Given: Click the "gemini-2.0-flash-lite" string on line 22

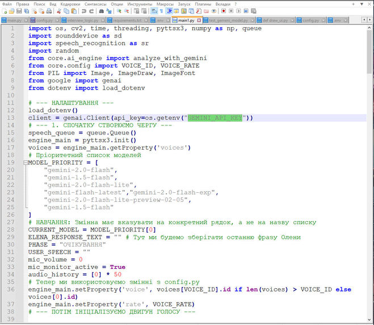Looking at the screenshot, I should pos(89,185).
